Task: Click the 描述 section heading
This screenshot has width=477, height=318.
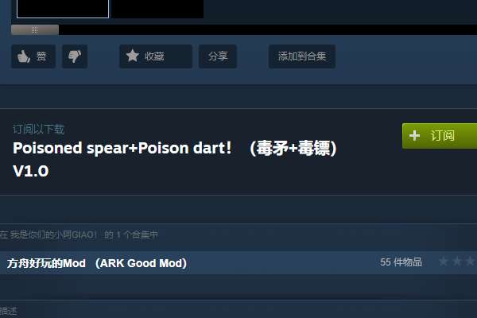Action: click(x=9, y=311)
